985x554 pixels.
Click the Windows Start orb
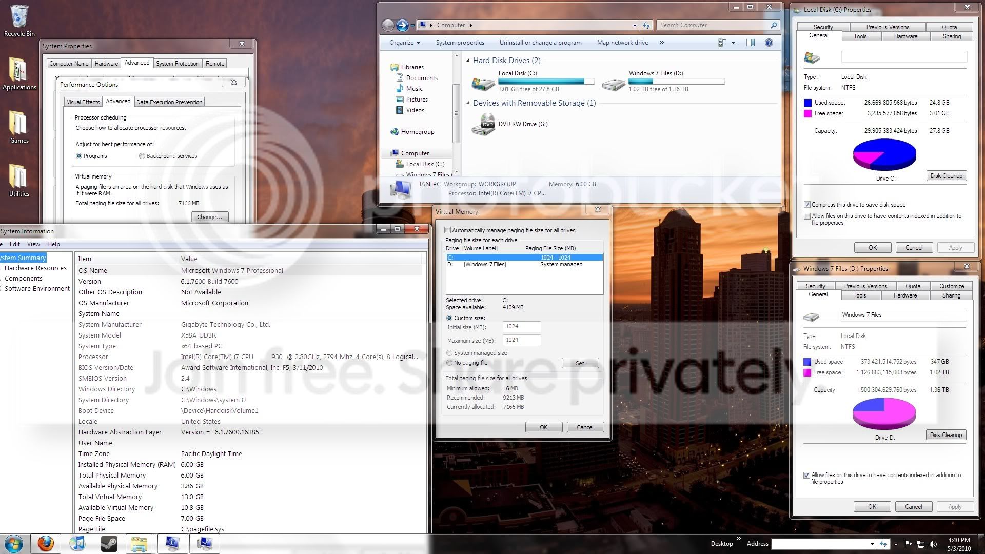(x=14, y=544)
